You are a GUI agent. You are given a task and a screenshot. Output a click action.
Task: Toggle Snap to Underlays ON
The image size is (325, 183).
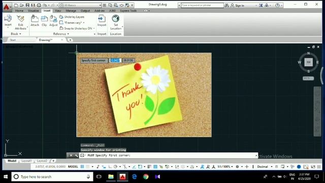[77, 28]
